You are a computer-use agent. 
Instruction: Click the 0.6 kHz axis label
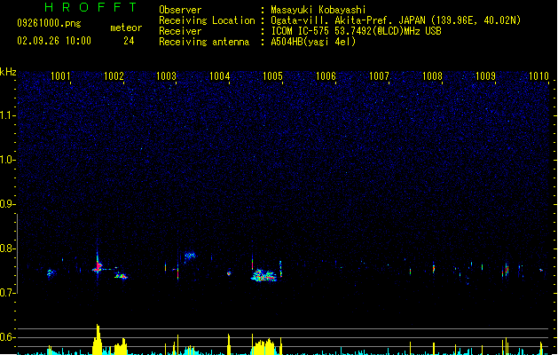point(7,337)
